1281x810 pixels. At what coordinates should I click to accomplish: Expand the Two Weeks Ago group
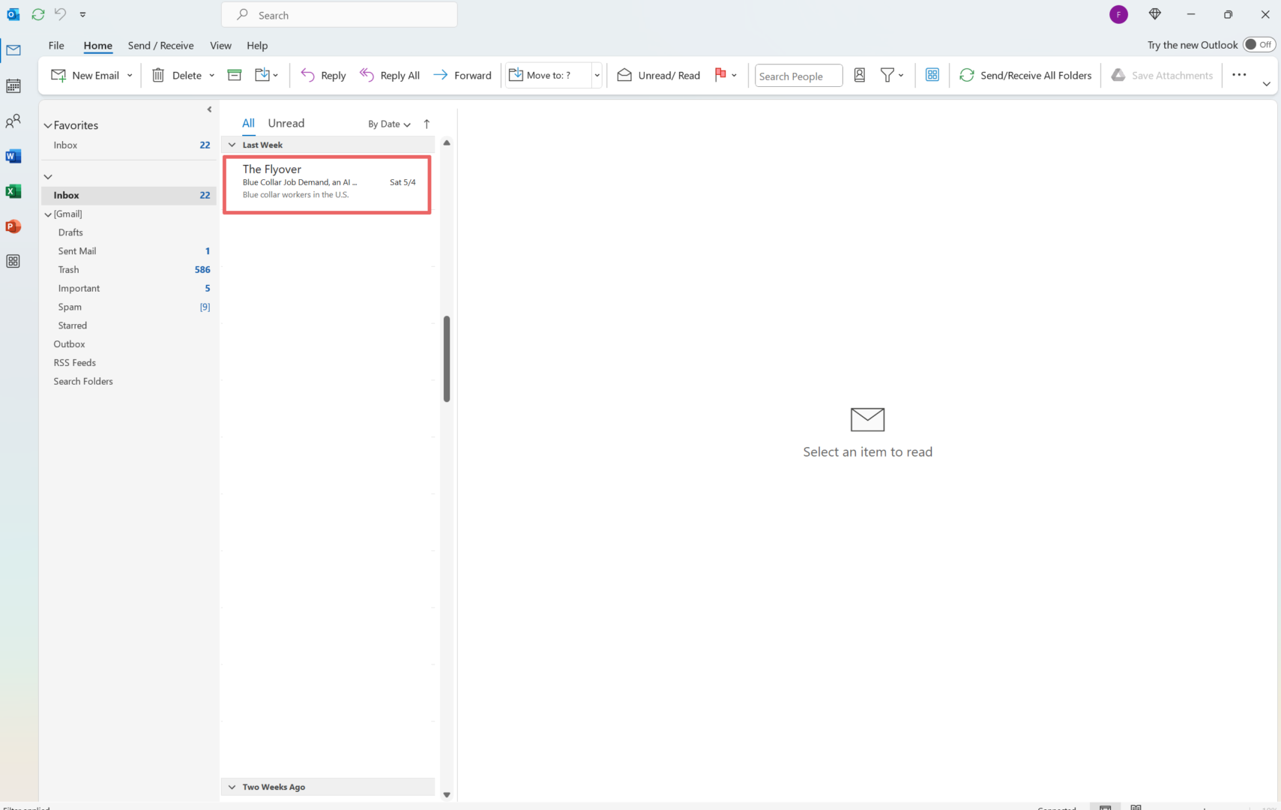(232, 787)
